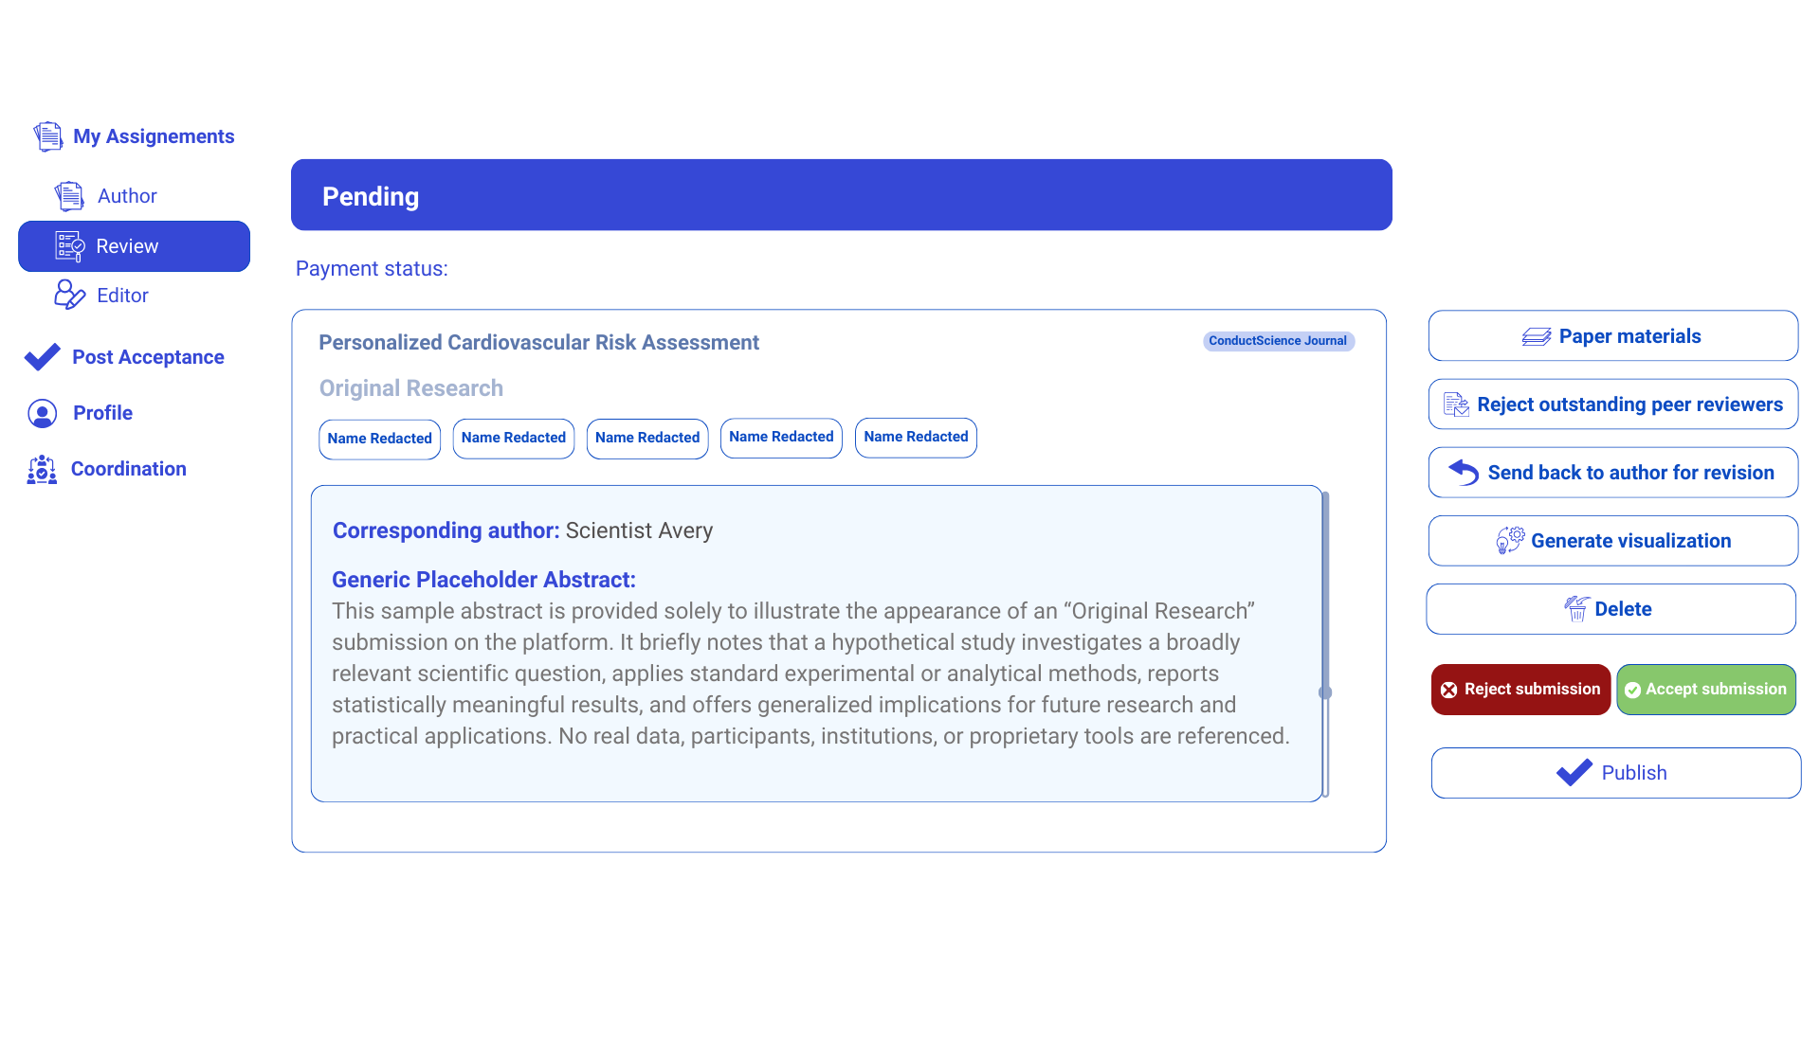Click the Generate visualization lightbulb icon
The height and width of the screenshot is (1042, 1820).
(1510, 541)
